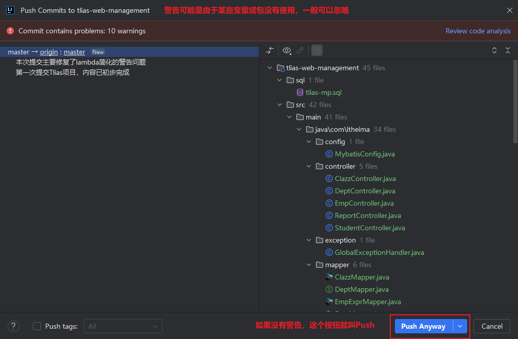Click the red error warning icon
Screen dimensions: 518x339
[10, 31]
